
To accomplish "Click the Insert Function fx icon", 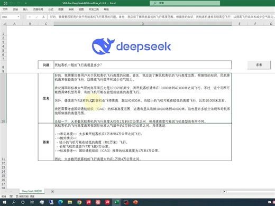I will (43, 17).
